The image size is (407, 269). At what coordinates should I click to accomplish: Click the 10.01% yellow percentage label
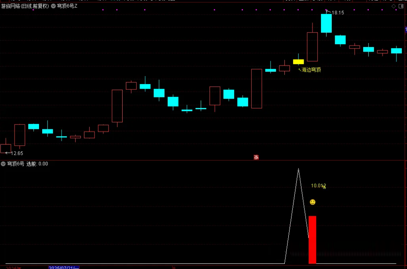[318, 186]
